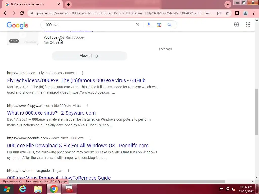Open the 1:52 video thumbnail
The image size is (259, 194).
23,38
